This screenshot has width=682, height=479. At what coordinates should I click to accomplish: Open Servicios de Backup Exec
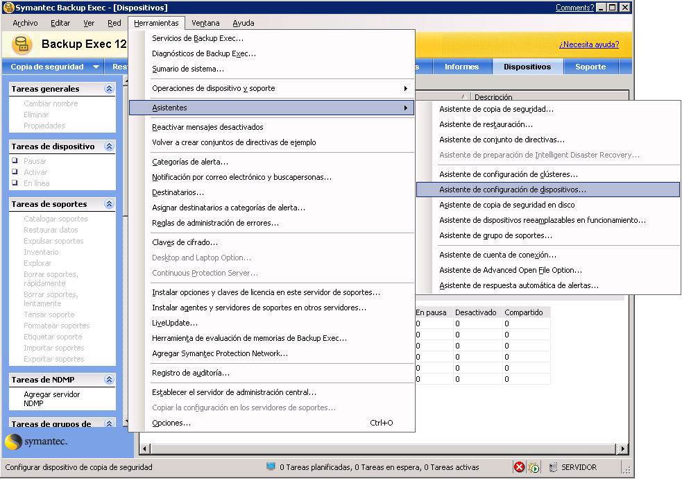coord(271,38)
